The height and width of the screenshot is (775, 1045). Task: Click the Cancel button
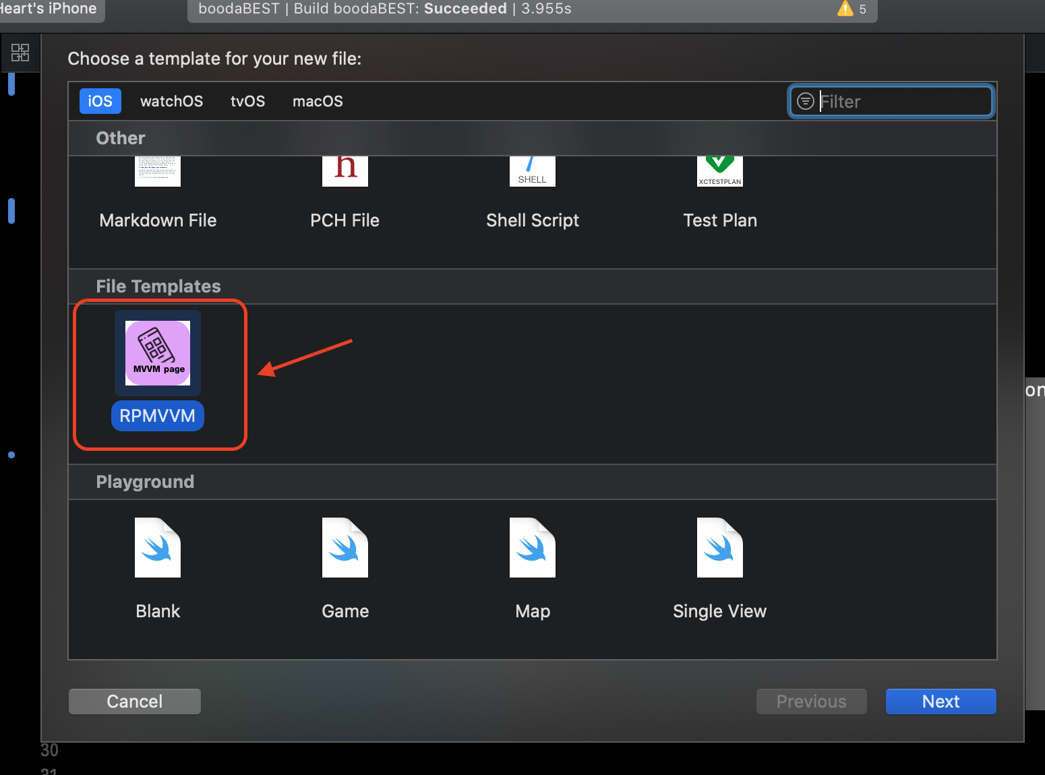pyautogui.click(x=135, y=702)
